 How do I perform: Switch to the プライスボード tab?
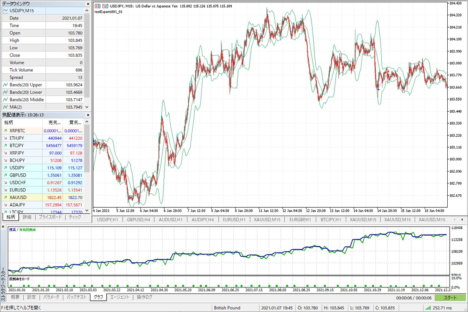tap(50, 217)
